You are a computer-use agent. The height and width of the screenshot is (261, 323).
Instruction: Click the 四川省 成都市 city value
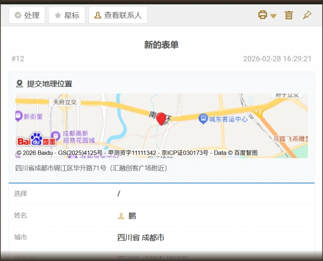[x=141, y=237]
